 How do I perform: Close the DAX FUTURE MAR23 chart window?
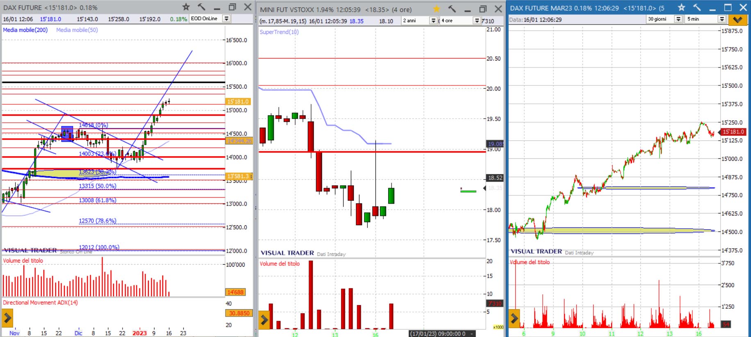[743, 7]
